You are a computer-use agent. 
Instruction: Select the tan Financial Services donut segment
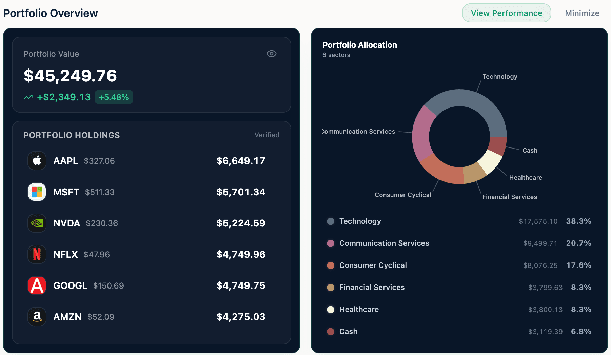pos(474,173)
